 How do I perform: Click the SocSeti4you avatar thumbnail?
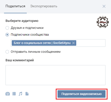pos(103,22)
